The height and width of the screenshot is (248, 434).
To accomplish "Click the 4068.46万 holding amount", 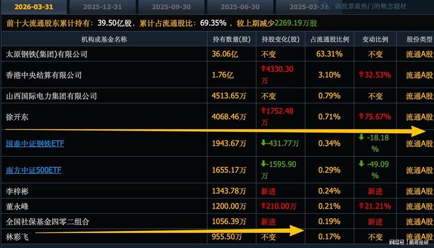I will (x=229, y=117).
